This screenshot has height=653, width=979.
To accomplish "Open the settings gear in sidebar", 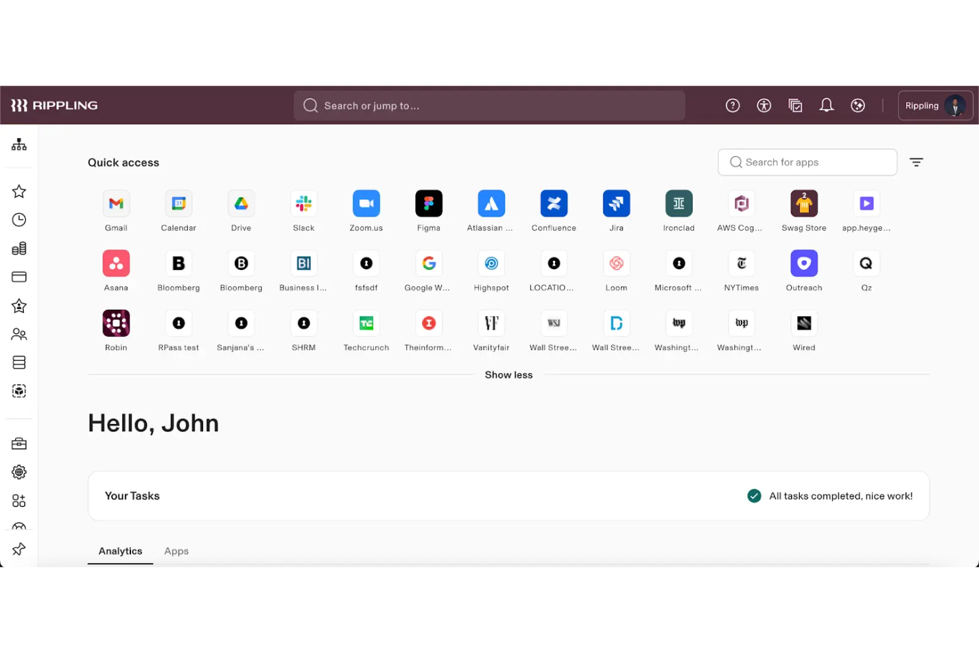I will 19,472.
